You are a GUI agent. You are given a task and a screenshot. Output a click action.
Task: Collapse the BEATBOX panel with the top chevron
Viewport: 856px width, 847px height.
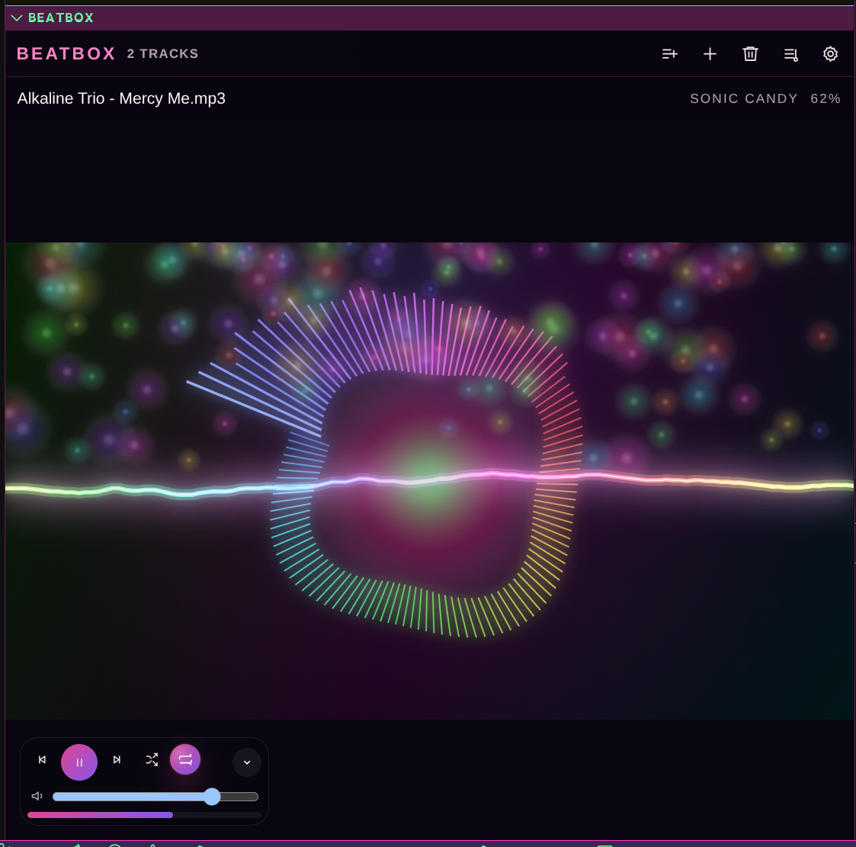pos(17,18)
